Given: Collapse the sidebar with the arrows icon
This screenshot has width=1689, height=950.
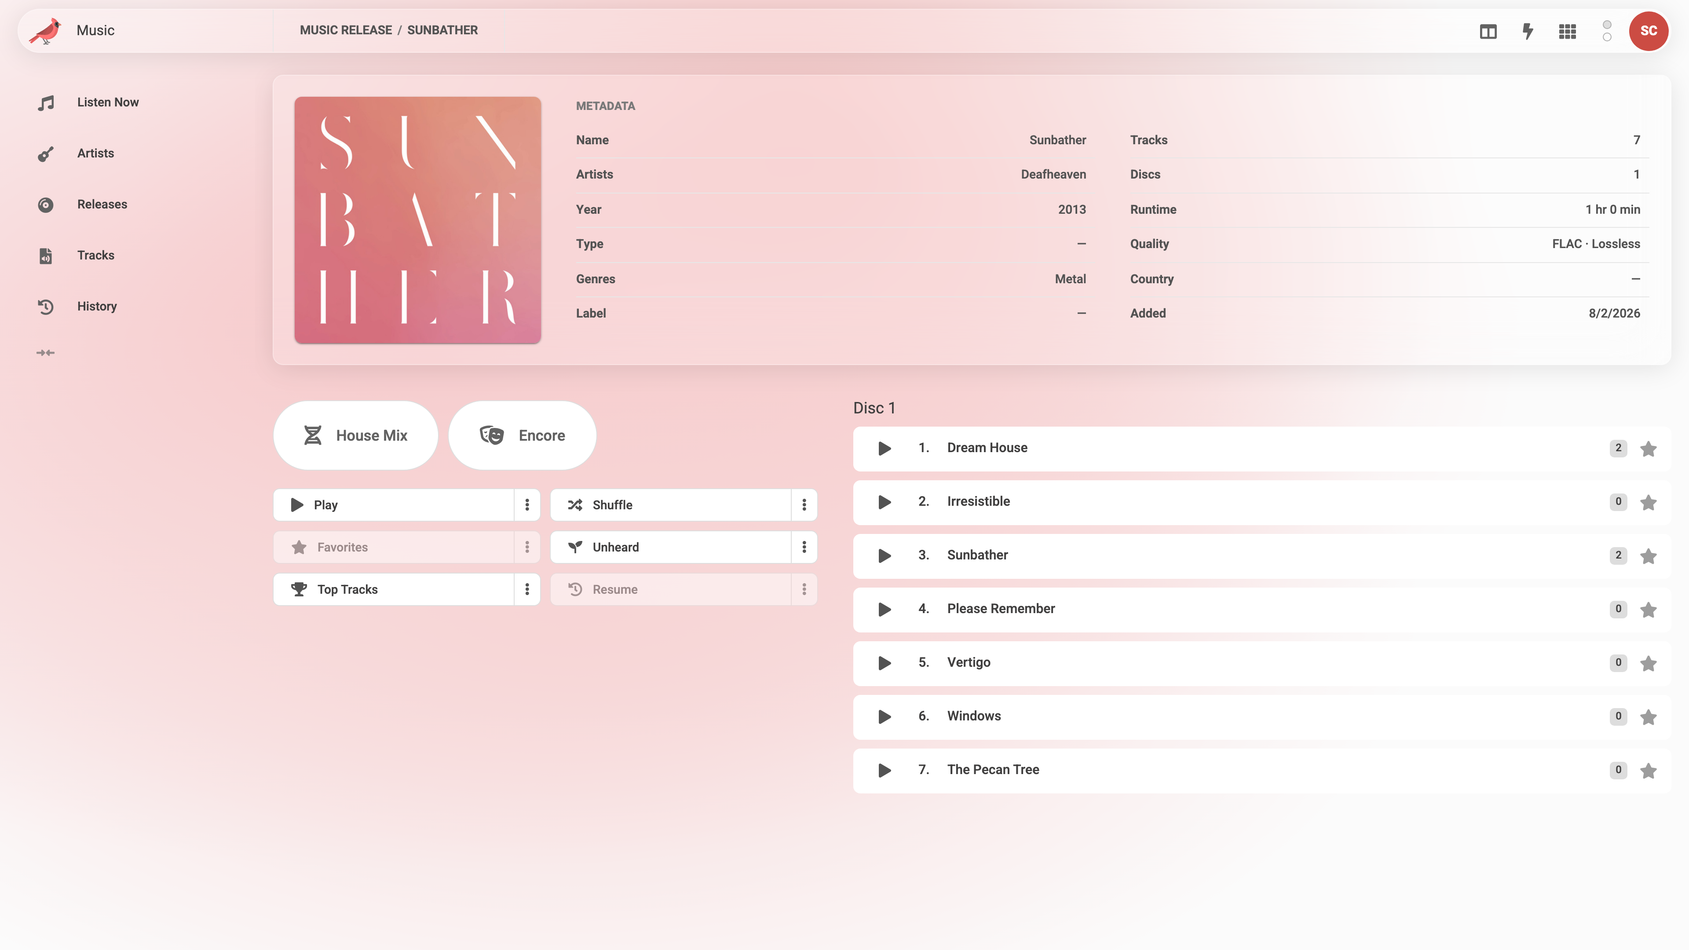Looking at the screenshot, I should point(45,353).
